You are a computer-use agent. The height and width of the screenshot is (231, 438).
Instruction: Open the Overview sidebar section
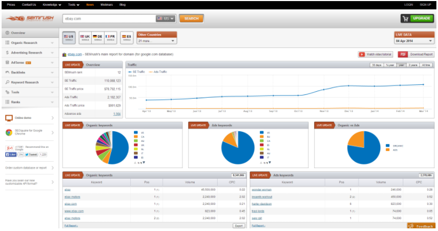tap(30, 33)
